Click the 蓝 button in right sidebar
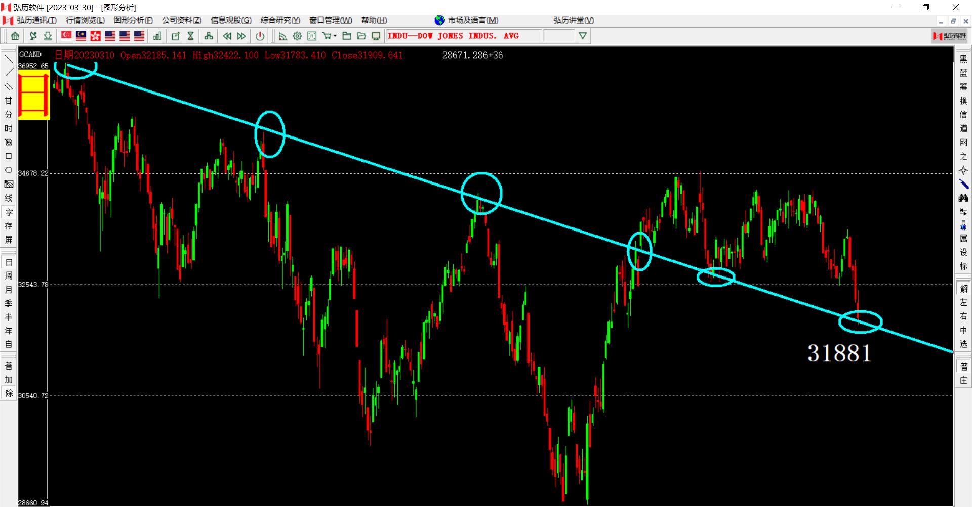Screen dimensions: 972x507 pyautogui.click(x=963, y=73)
